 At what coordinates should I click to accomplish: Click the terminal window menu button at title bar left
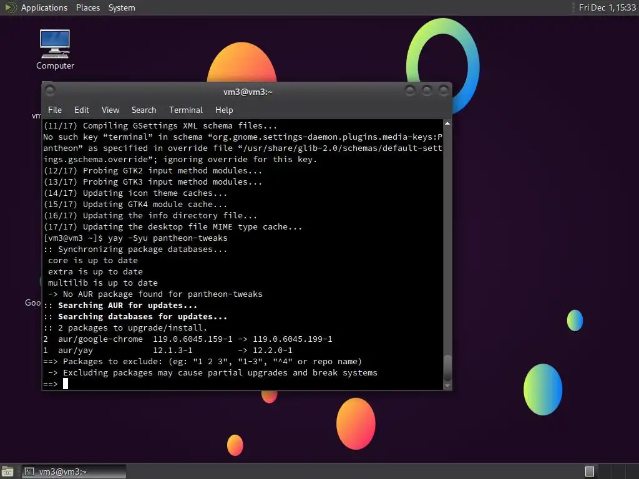(50, 90)
